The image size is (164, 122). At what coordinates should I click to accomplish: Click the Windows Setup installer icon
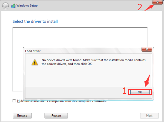coord(13,6)
